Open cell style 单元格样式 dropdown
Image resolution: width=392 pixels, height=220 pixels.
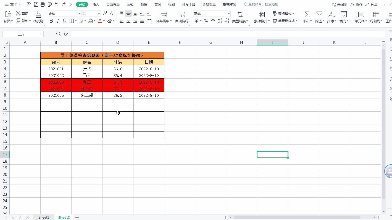(285, 21)
